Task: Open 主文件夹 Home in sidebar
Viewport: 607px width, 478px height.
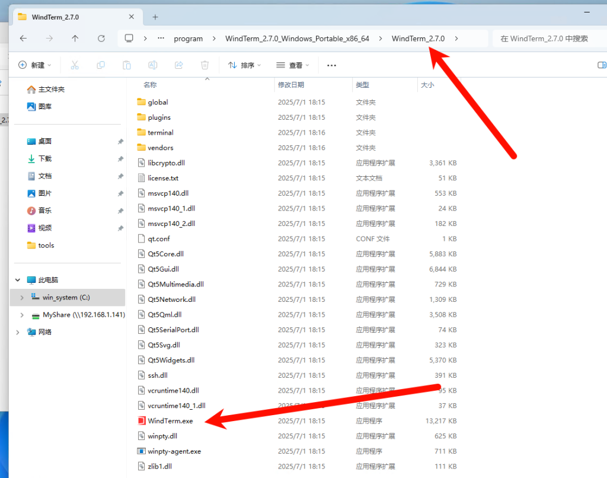Action: (x=46, y=90)
